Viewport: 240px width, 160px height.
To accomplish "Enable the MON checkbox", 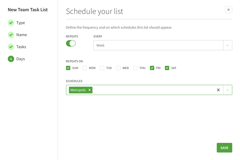I will (x=85, y=68).
